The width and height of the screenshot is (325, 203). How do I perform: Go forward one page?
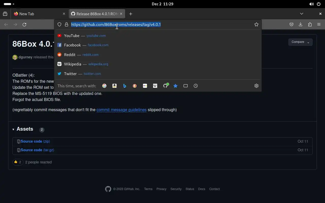pos(15,24)
